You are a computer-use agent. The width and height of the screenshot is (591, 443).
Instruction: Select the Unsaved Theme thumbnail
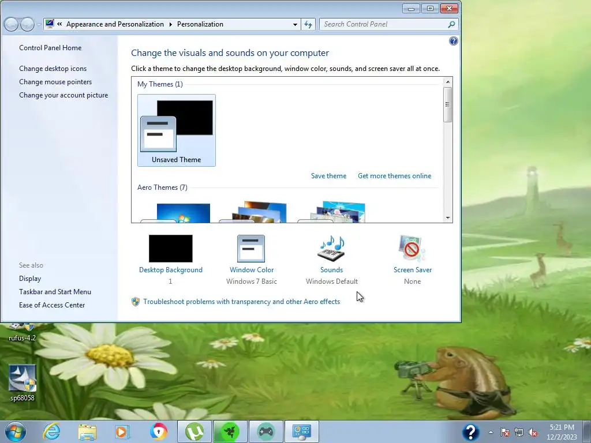point(177,130)
